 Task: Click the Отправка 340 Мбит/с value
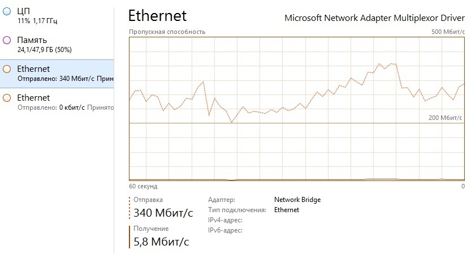click(x=163, y=213)
